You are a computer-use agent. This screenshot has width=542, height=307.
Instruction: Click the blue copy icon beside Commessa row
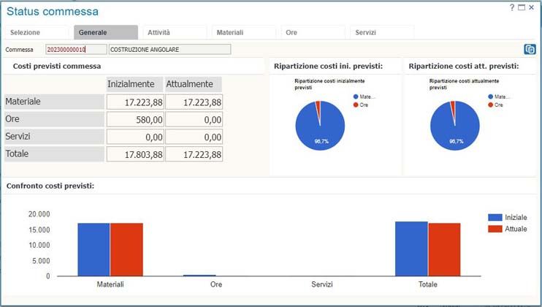point(530,50)
